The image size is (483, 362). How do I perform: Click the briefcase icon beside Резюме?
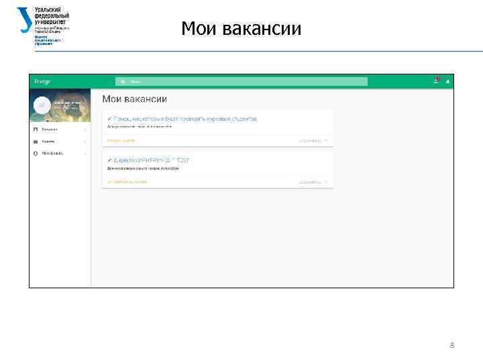pos(36,141)
